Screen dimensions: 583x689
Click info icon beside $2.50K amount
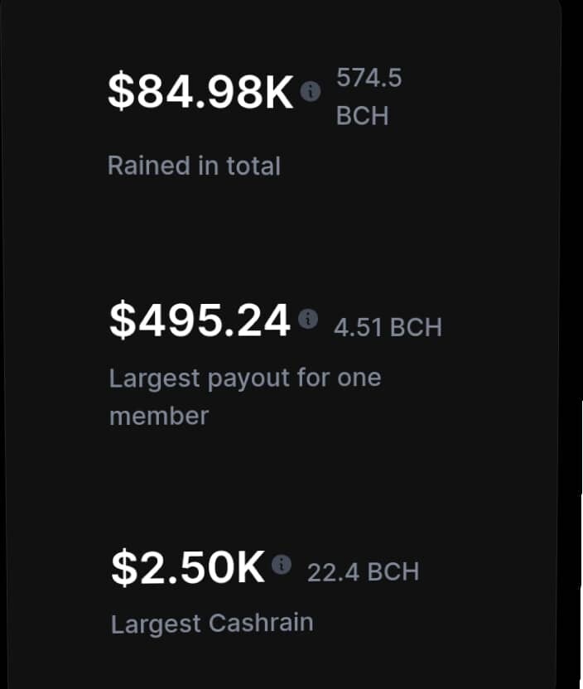pos(282,564)
